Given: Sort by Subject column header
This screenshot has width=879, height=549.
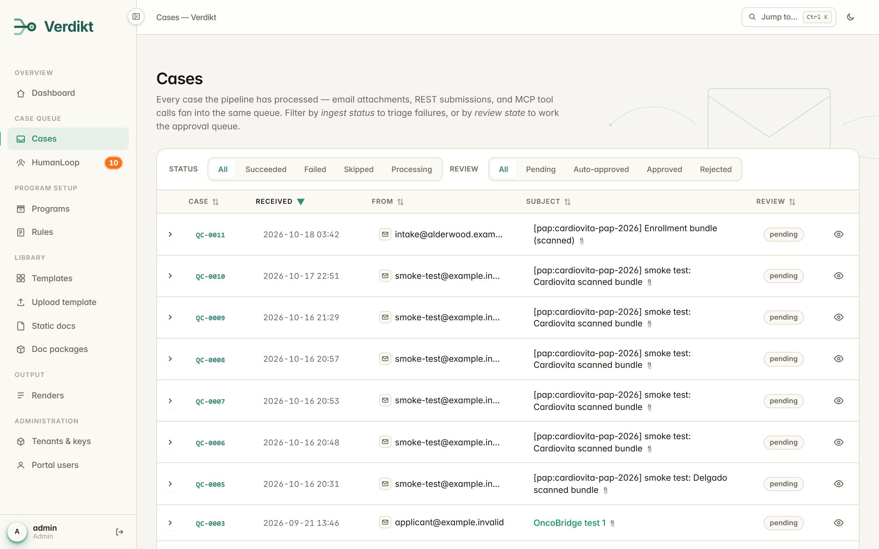Looking at the screenshot, I should click(x=548, y=202).
